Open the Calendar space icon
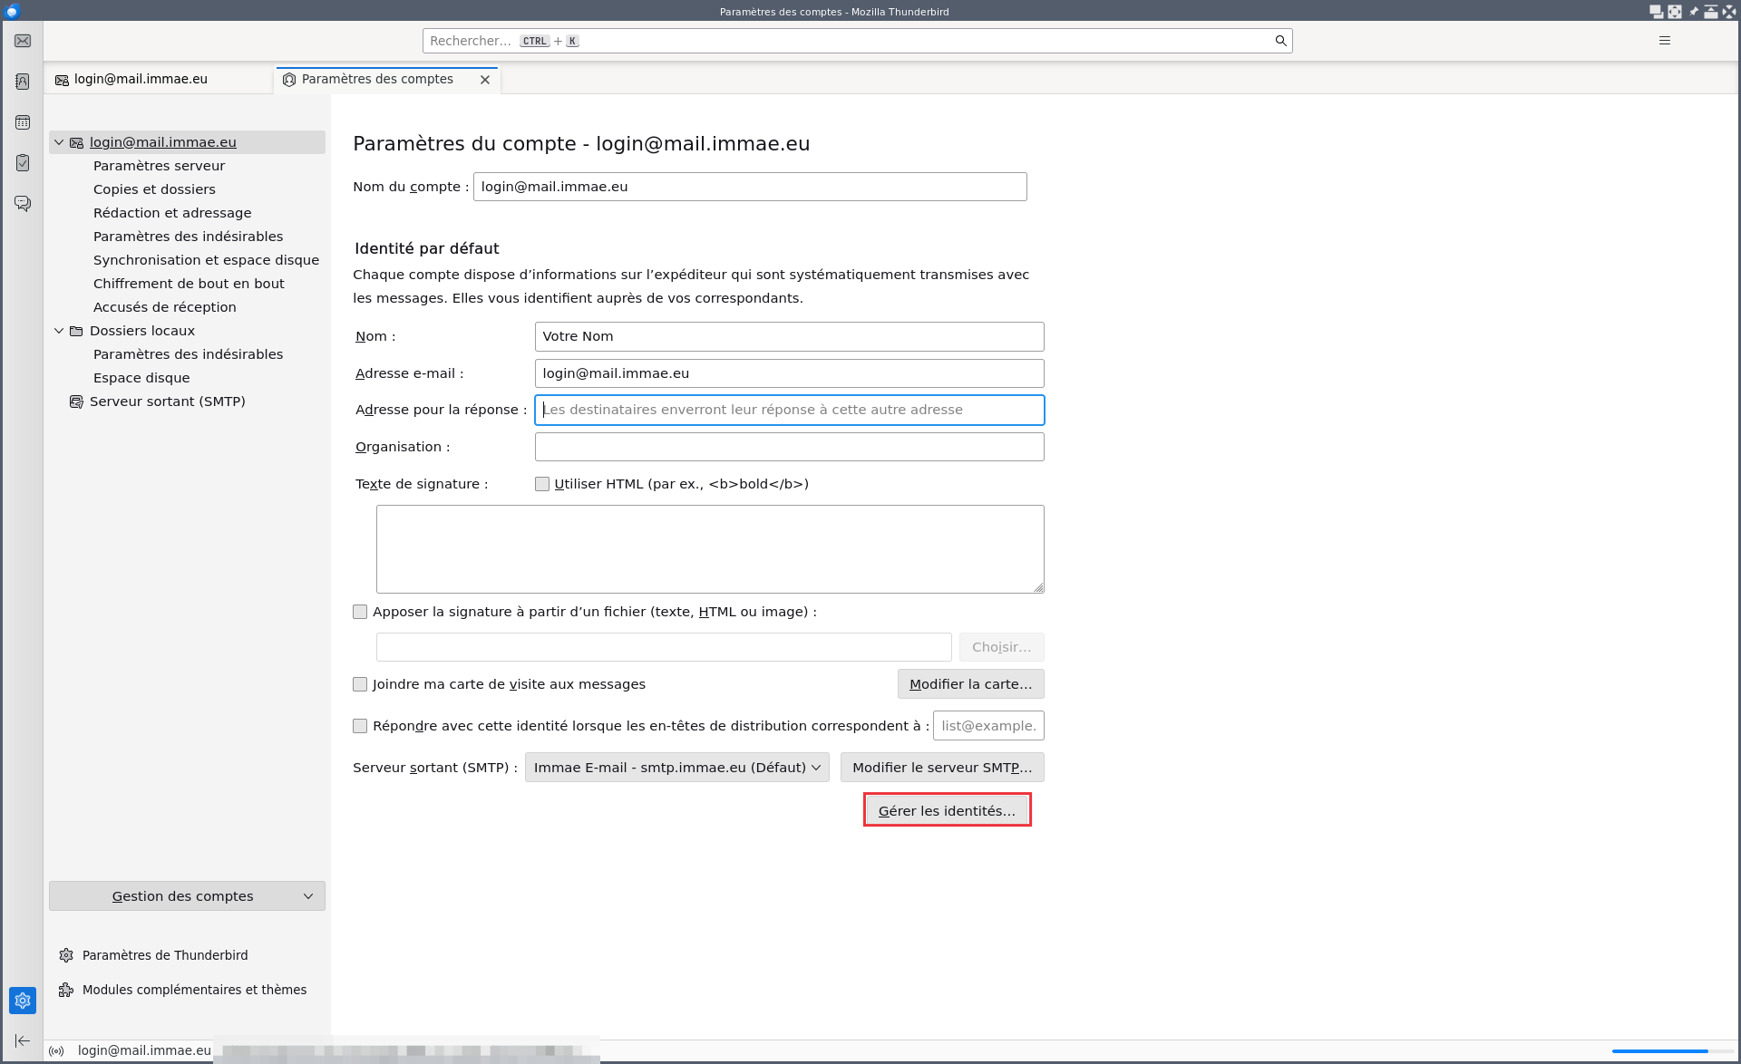This screenshot has width=1741, height=1064. [23, 122]
